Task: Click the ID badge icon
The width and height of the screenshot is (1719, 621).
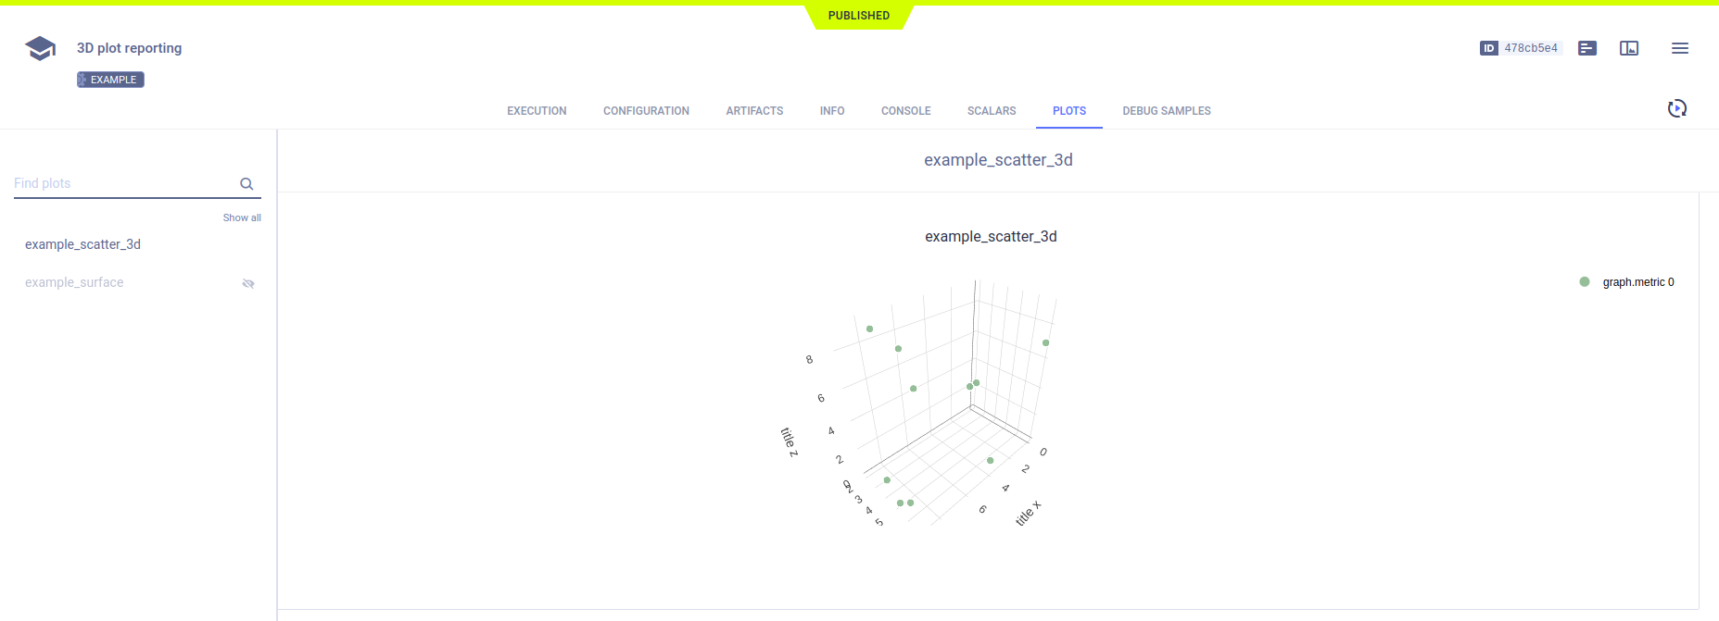Action: (1488, 48)
